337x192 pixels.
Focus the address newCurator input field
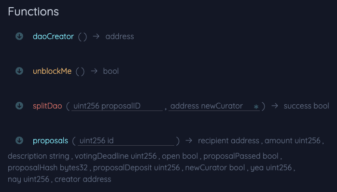214,106
